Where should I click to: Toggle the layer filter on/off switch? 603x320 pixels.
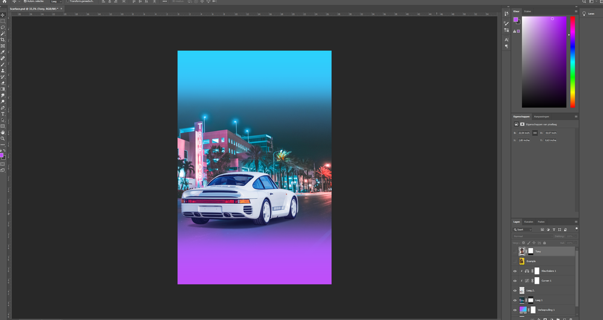coord(576,229)
